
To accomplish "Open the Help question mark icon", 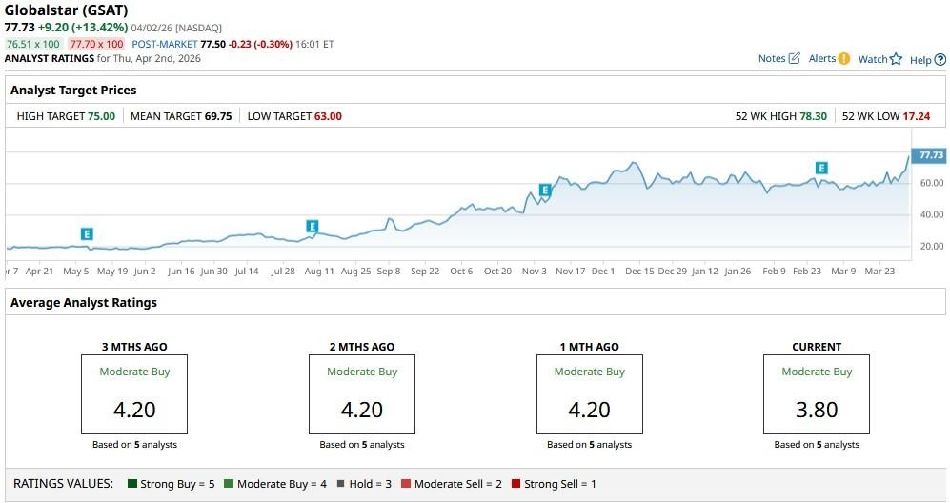I will pyautogui.click(x=940, y=59).
